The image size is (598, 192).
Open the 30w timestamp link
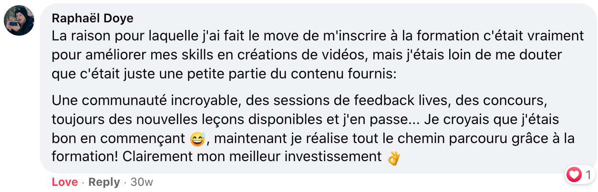pyautogui.click(x=142, y=182)
